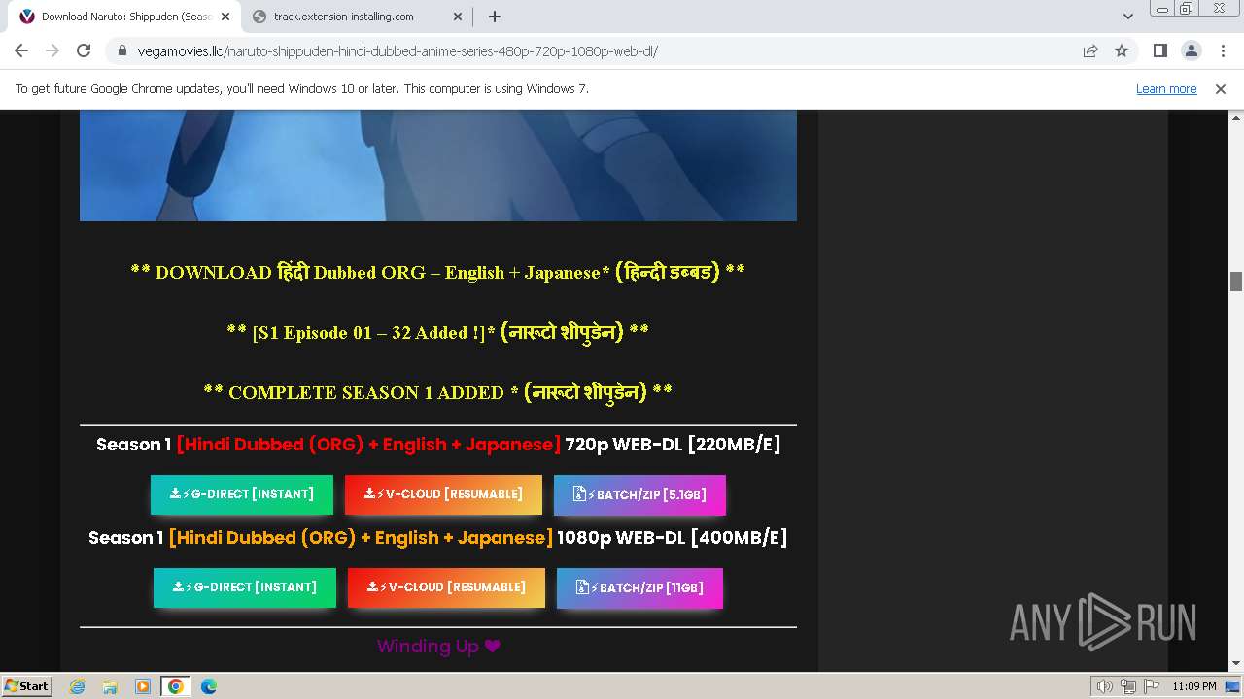
Task: Click the address bar URL
Action: (x=397, y=50)
